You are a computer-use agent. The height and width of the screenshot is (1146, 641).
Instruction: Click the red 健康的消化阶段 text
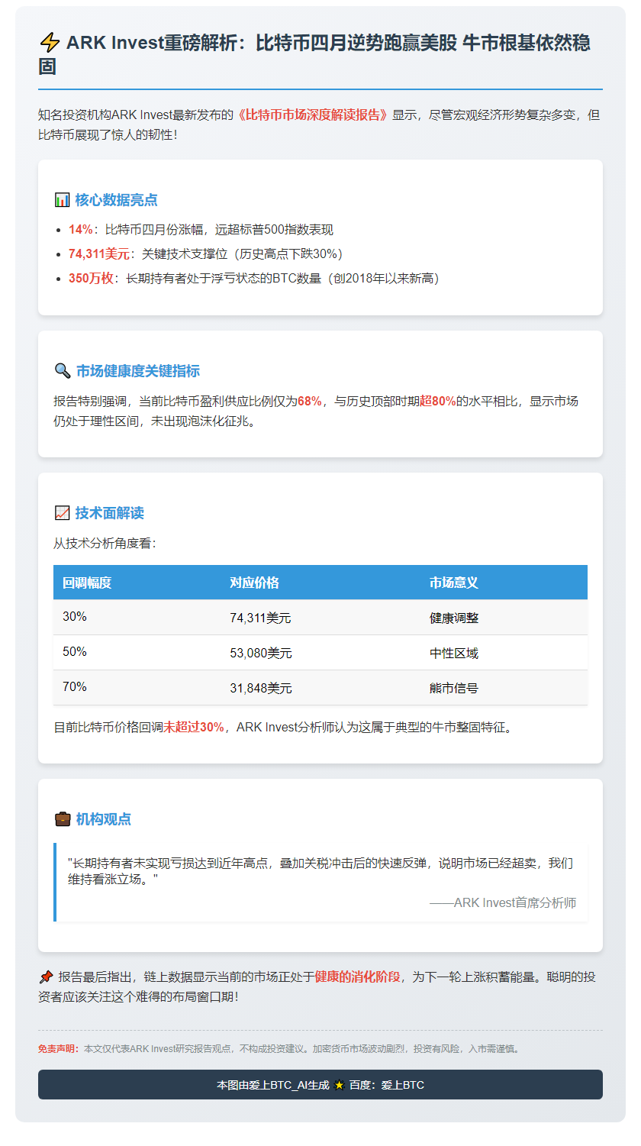click(x=357, y=977)
